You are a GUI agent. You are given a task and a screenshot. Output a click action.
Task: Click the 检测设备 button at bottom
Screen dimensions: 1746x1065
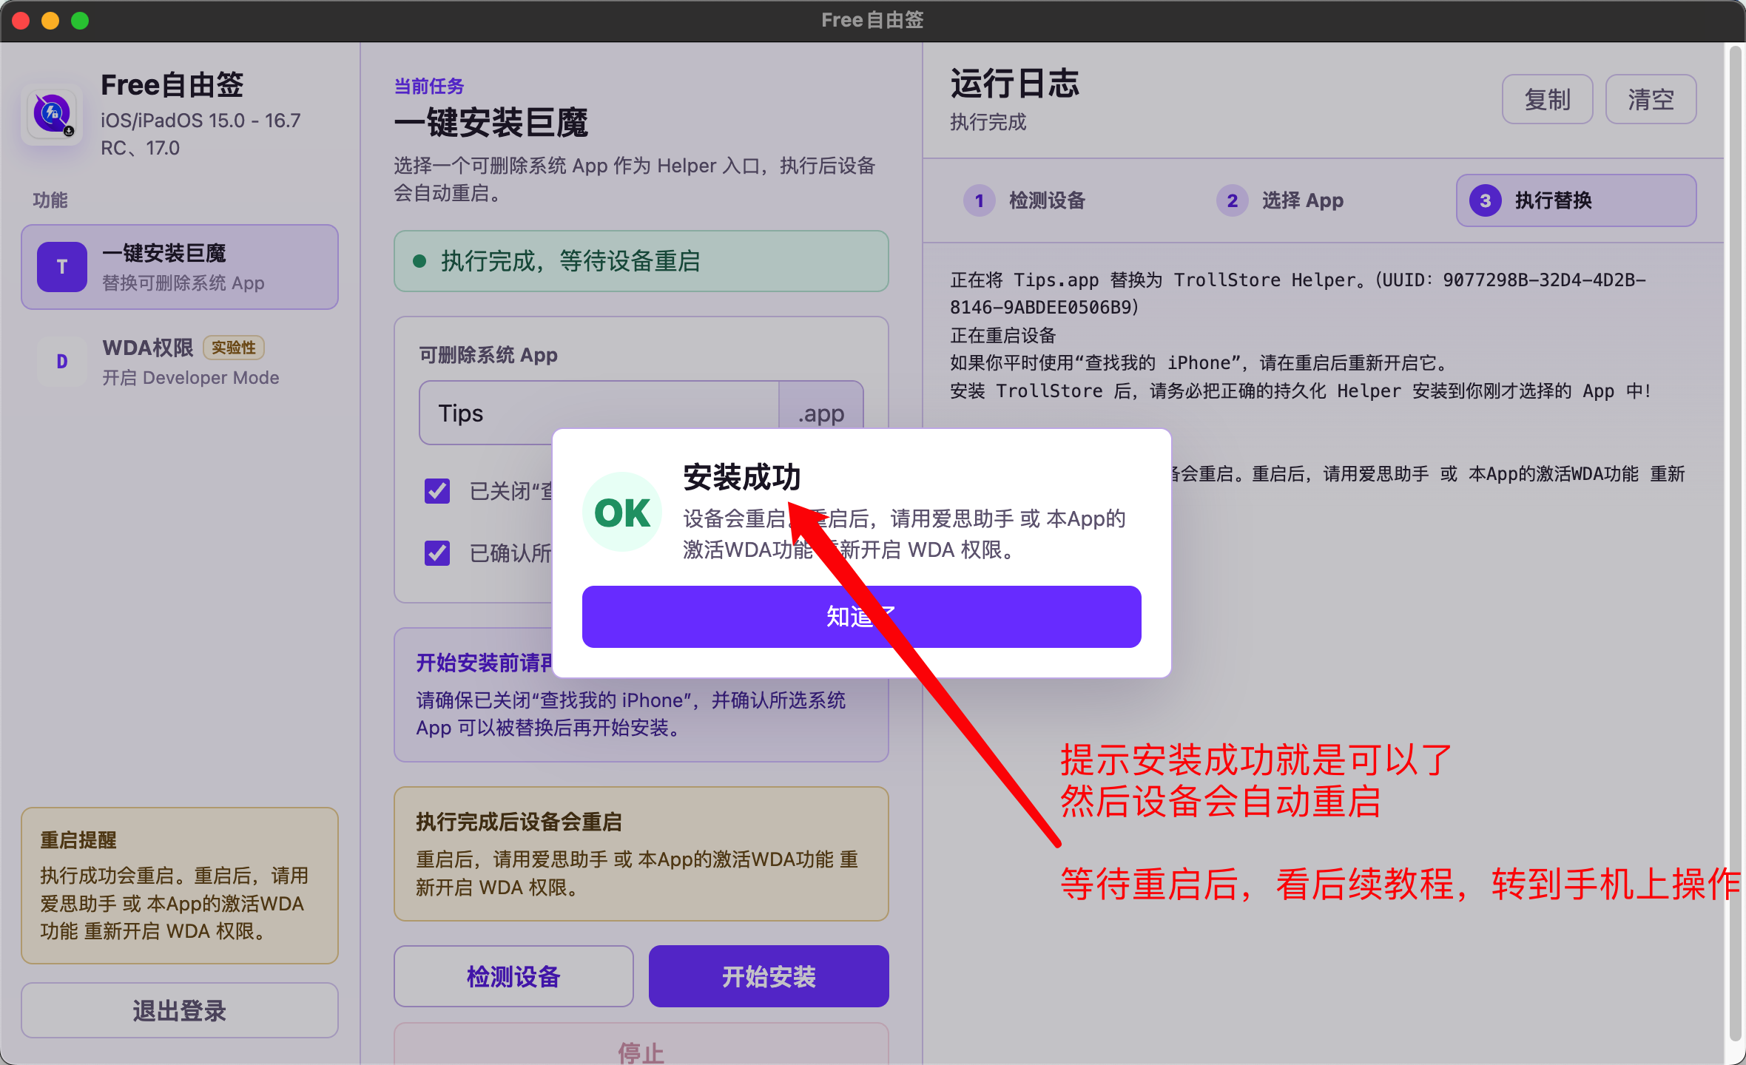[x=513, y=976]
